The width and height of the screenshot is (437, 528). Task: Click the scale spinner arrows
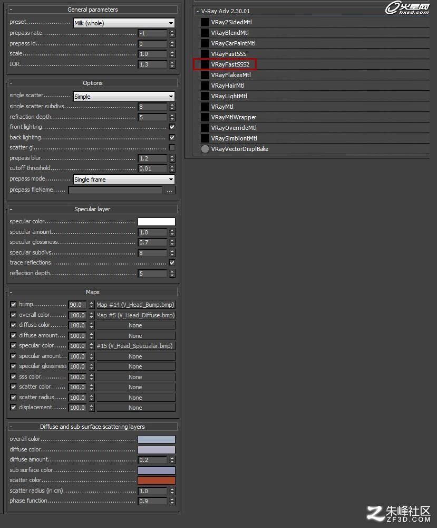click(x=172, y=54)
